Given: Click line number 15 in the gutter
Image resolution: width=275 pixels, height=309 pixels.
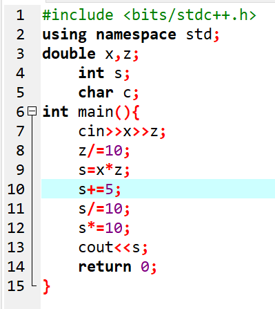Looking at the screenshot, I should [x=16, y=286].
